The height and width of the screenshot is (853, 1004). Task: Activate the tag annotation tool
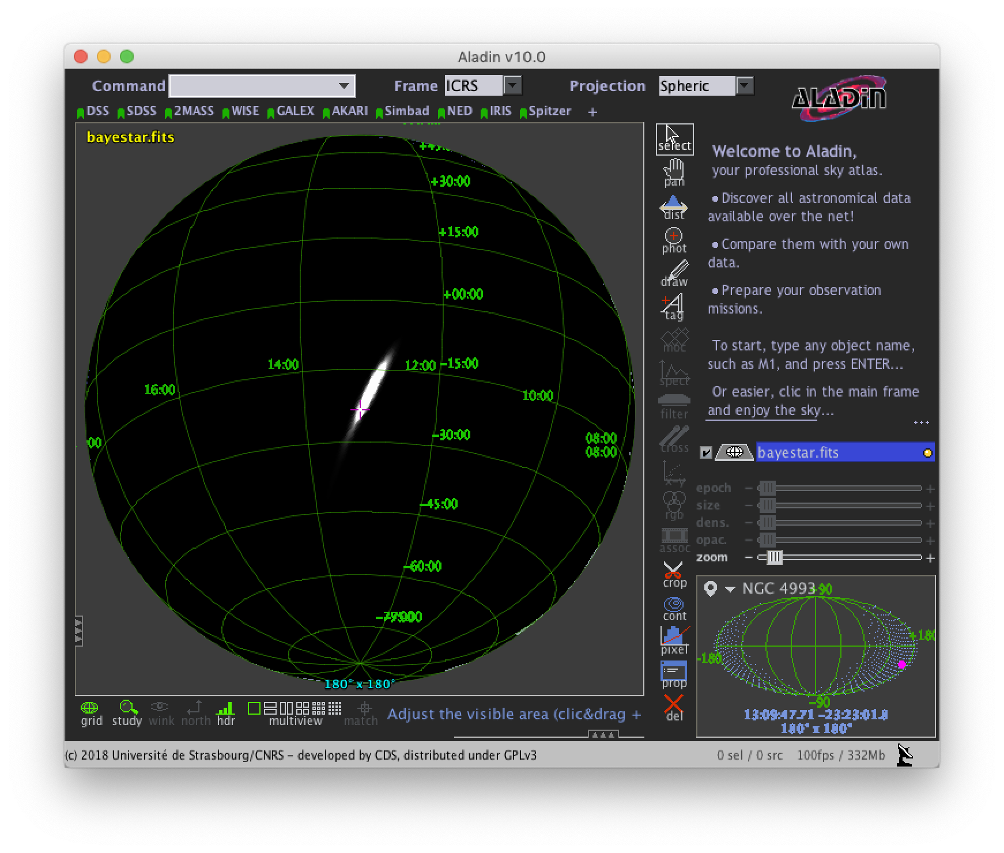(x=674, y=307)
